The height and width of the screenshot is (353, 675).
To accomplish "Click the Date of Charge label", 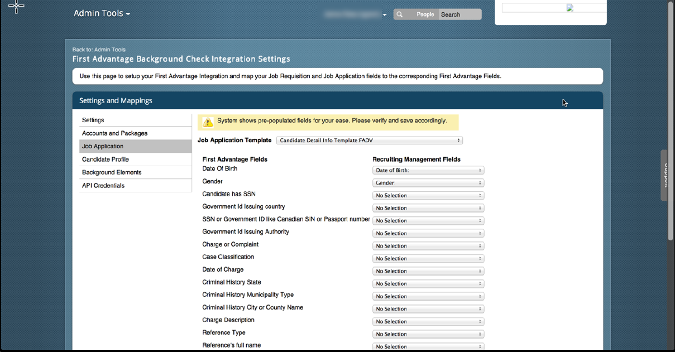I will coord(223,270).
